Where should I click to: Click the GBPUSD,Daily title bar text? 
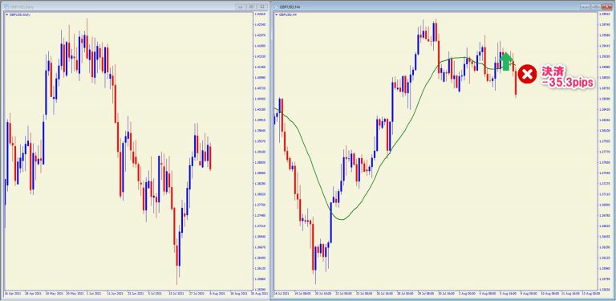(22, 7)
